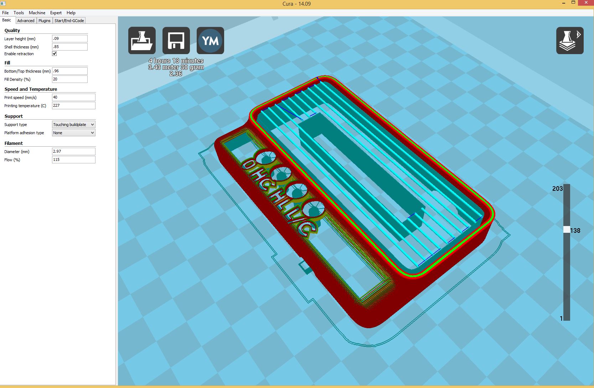Toggle Enable retraction checkbox
594x388 pixels.
click(x=55, y=54)
